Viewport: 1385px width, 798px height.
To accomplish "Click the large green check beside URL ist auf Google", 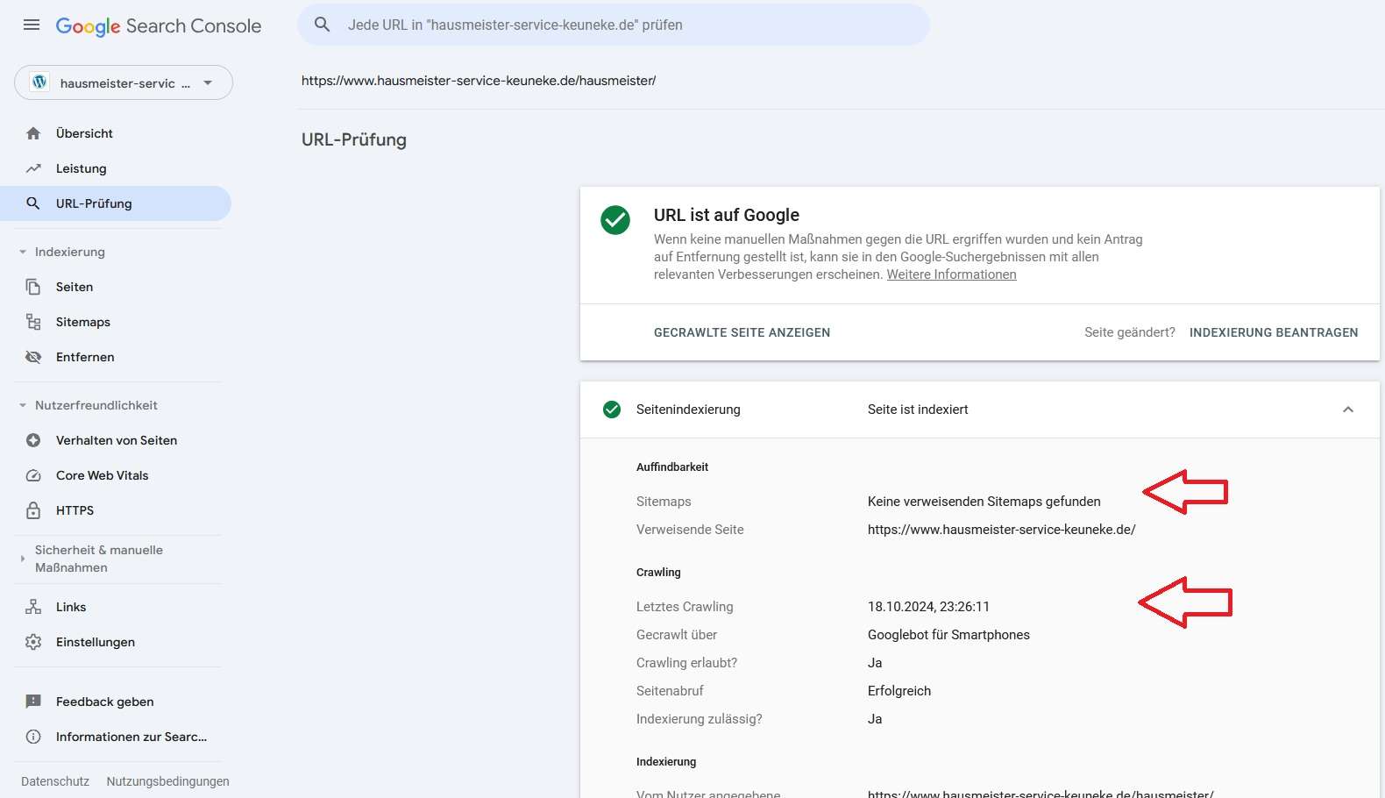I will click(615, 220).
